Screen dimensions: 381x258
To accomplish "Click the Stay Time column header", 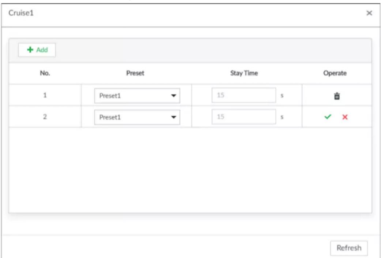I will coord(244,73).
